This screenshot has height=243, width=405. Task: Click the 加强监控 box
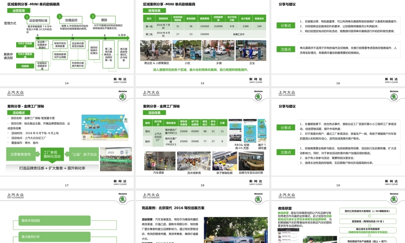pyautogui.click(x=71, y=20)
